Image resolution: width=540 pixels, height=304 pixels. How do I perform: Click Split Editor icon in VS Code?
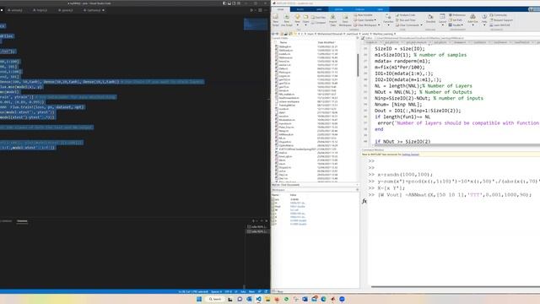(260, 10)
